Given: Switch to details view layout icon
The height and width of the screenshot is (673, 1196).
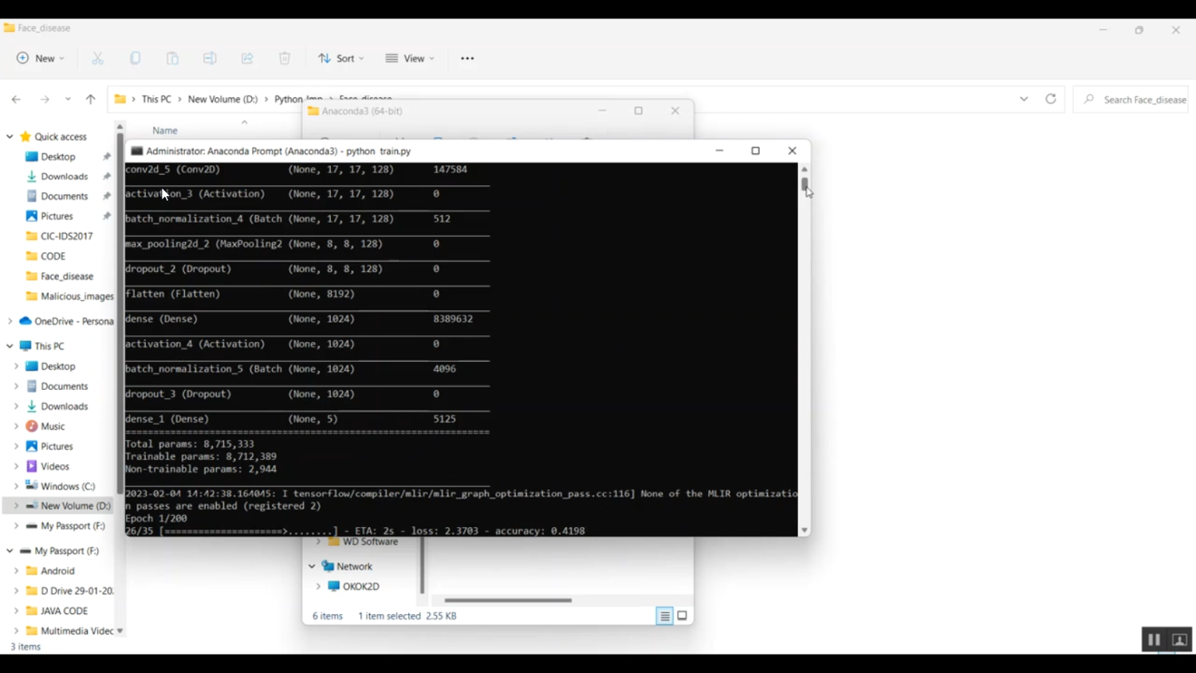Looking at the screenshot, I should click(664, 616).
